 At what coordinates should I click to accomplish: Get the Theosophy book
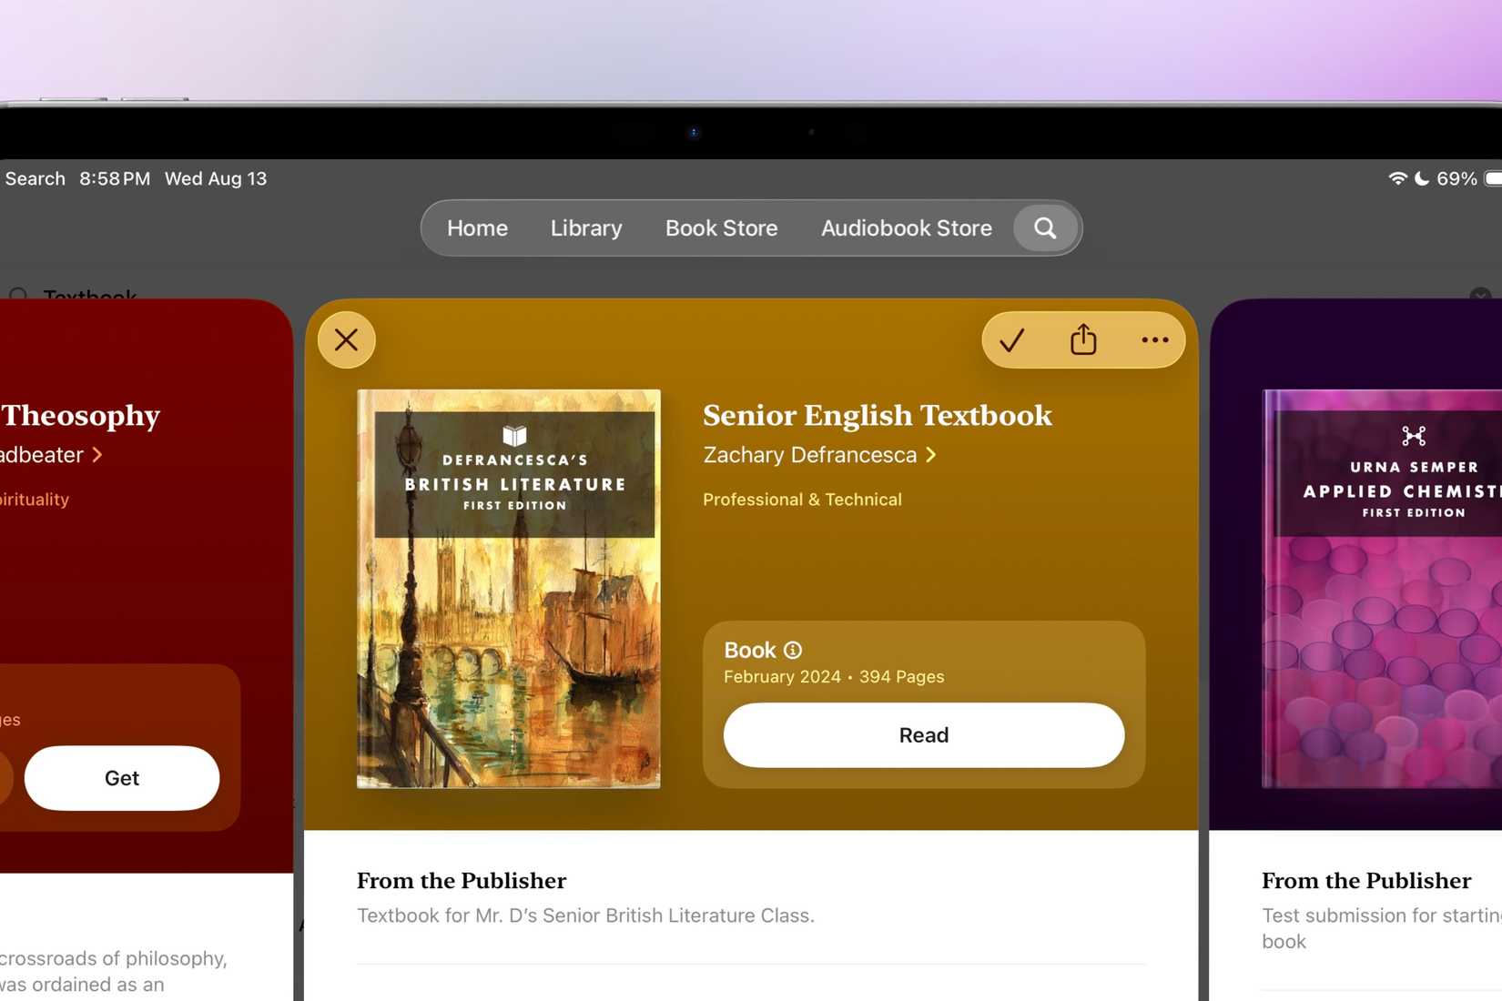click(121, 778)
